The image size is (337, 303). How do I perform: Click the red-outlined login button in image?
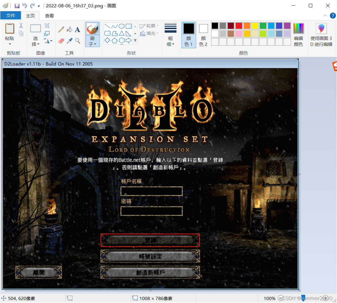point(150,240)
